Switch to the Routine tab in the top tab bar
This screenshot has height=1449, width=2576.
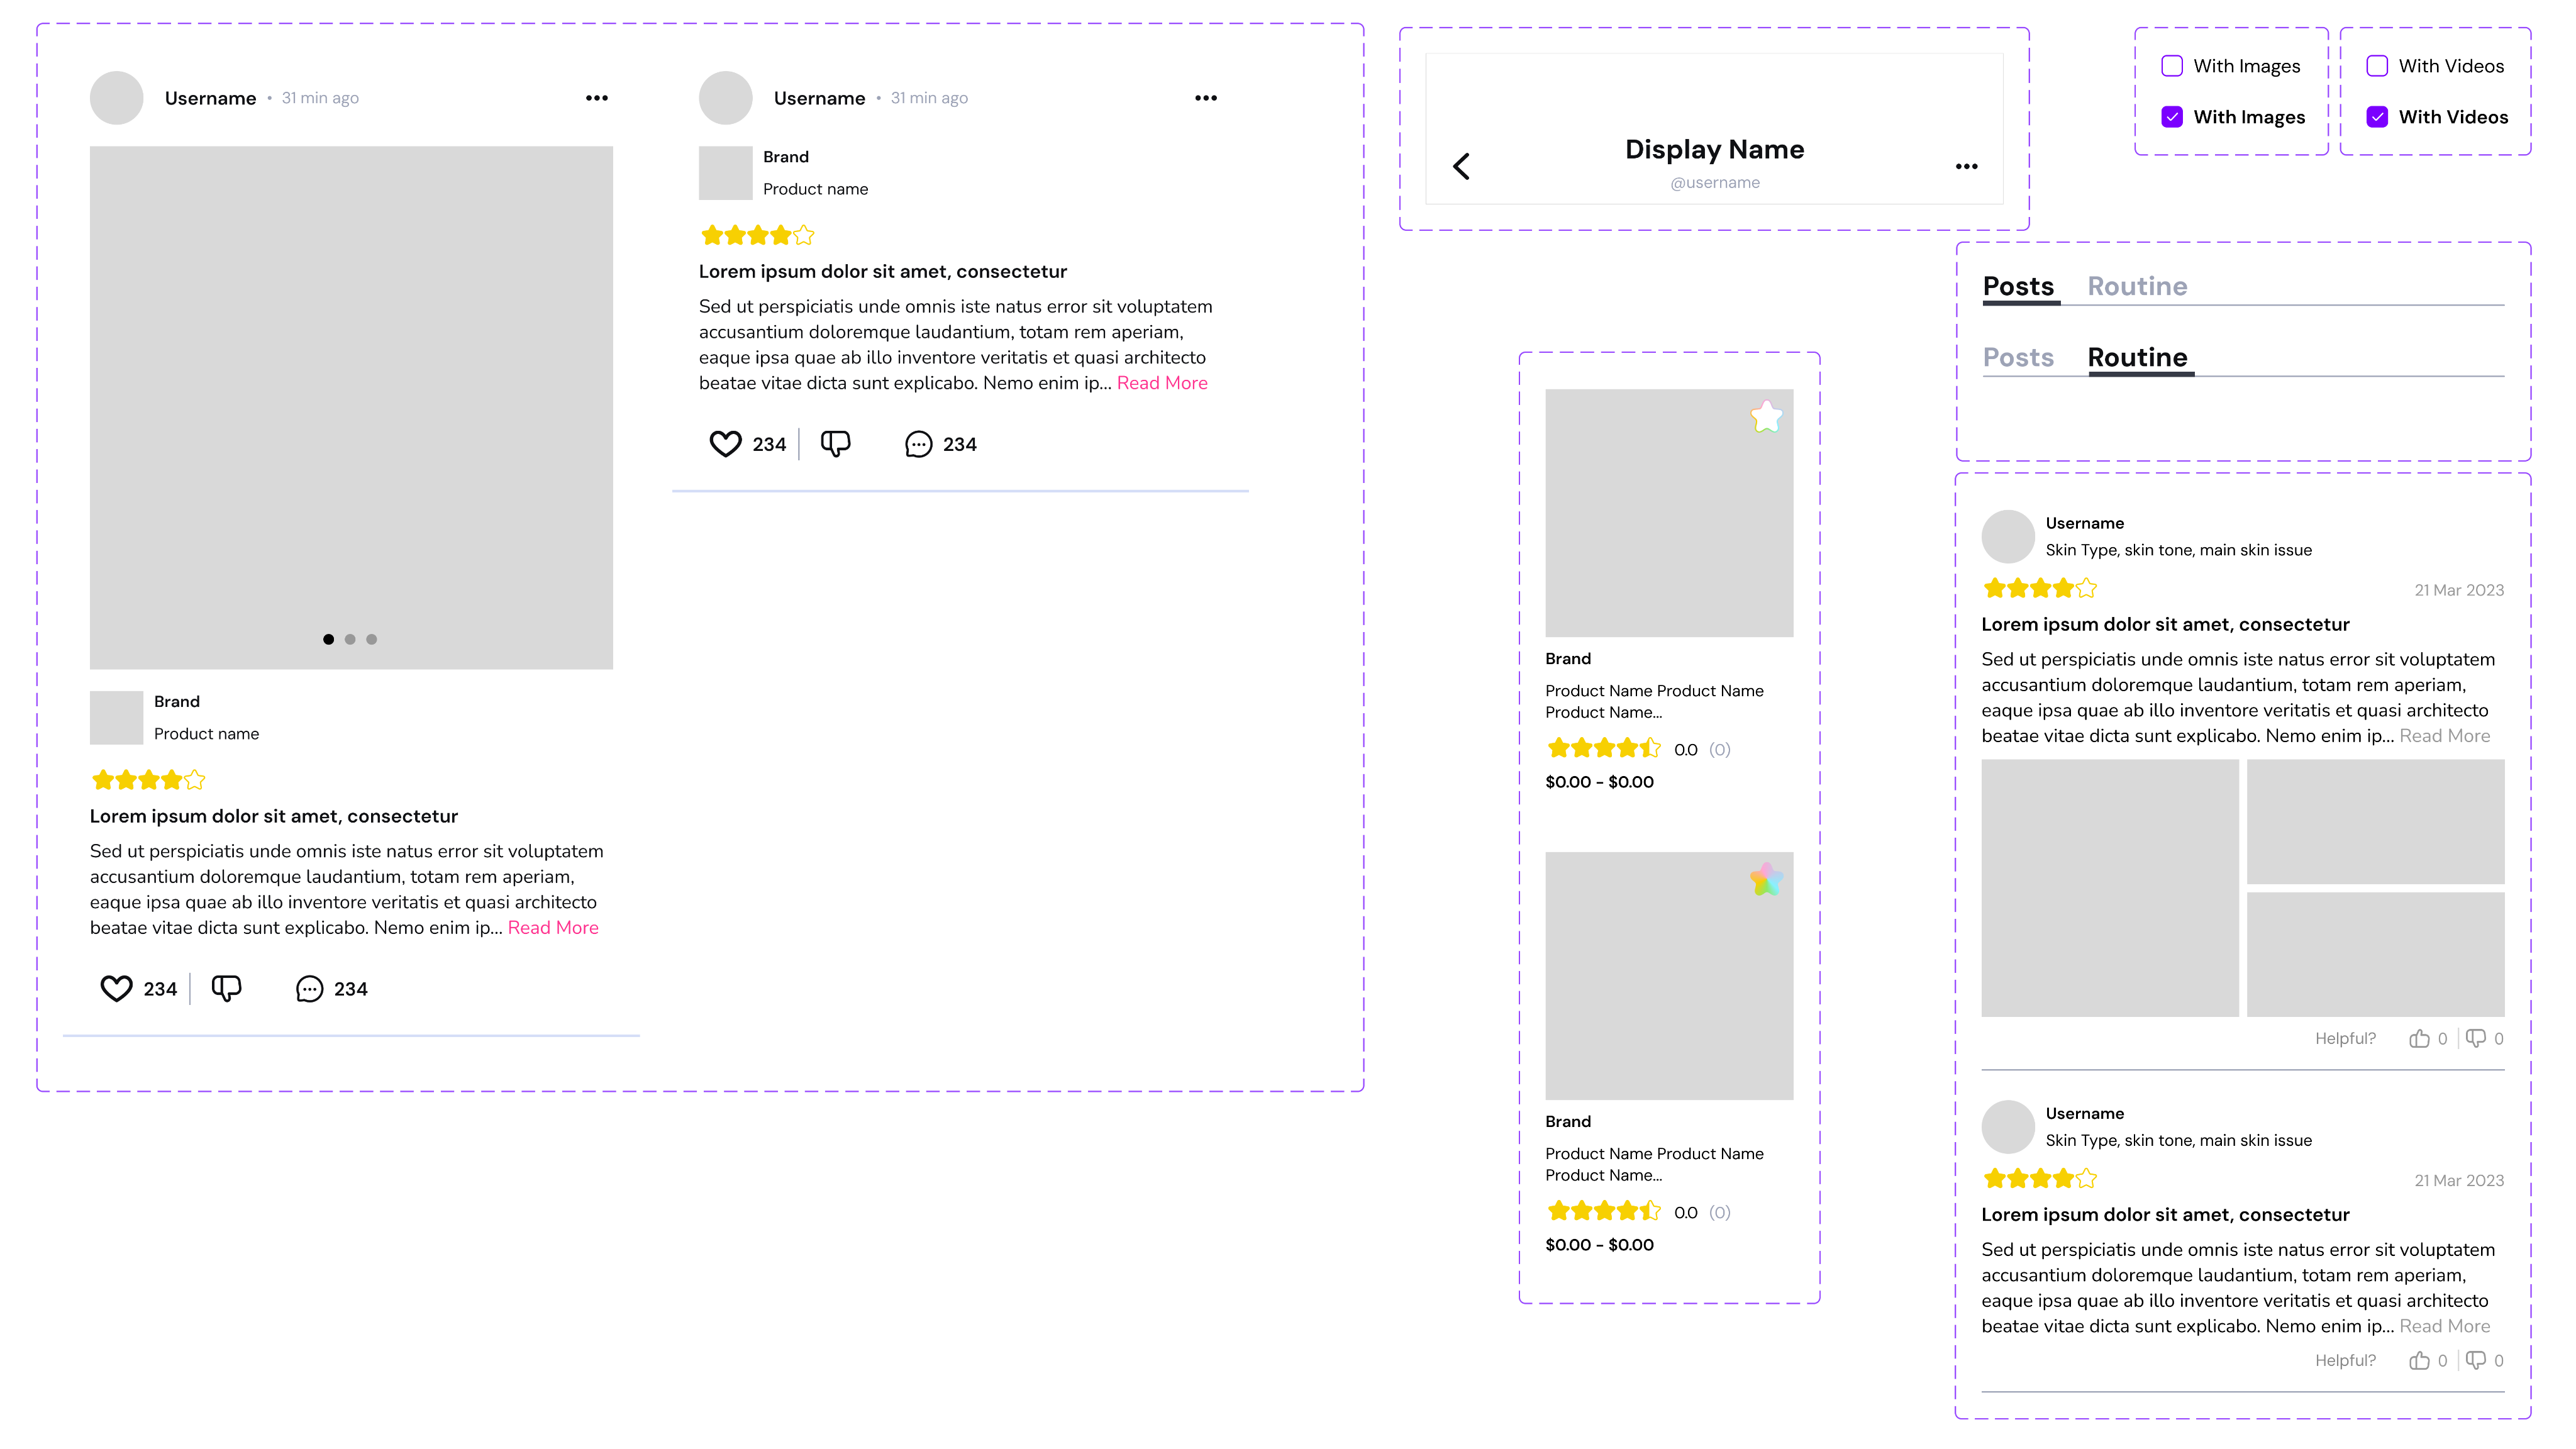2137,286
